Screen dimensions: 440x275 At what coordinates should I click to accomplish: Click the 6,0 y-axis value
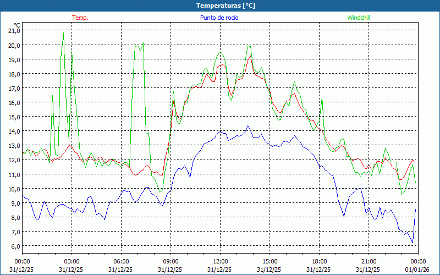[14, 246]
